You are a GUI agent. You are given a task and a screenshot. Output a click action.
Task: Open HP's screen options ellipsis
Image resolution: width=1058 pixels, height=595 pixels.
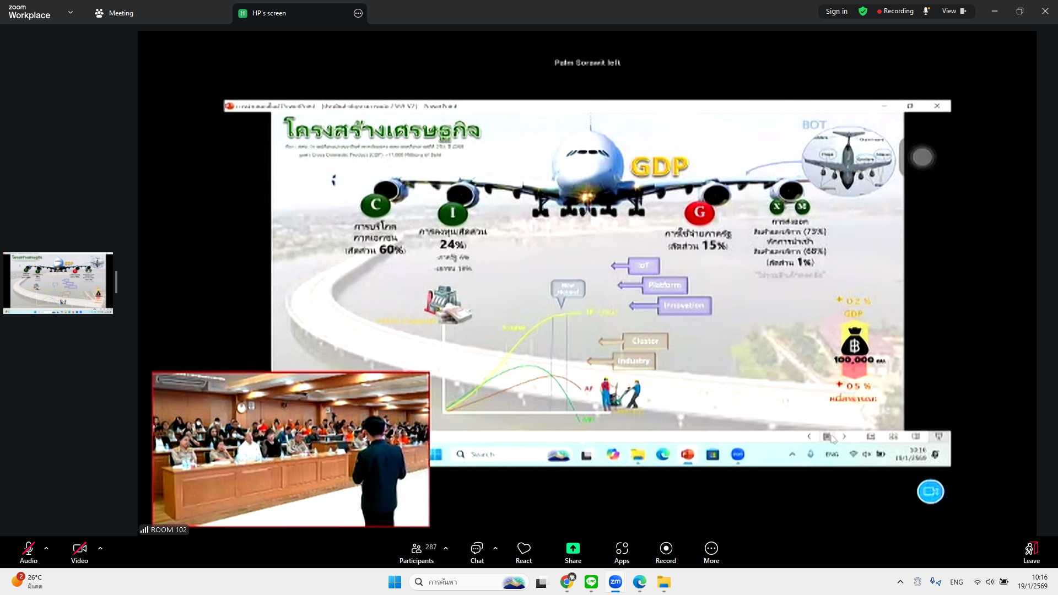tap(358, 13)
